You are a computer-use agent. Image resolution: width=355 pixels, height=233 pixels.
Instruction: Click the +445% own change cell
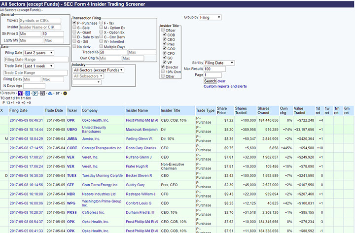point(286,148)
